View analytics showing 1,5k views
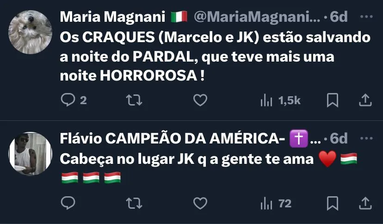 (x=280, y=100)
